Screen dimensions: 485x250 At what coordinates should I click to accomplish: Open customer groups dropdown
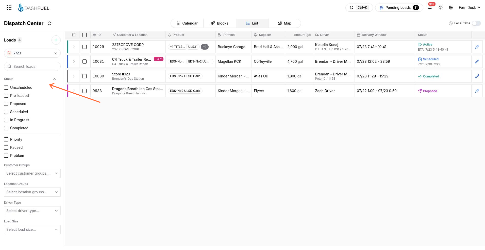(32, 173)
